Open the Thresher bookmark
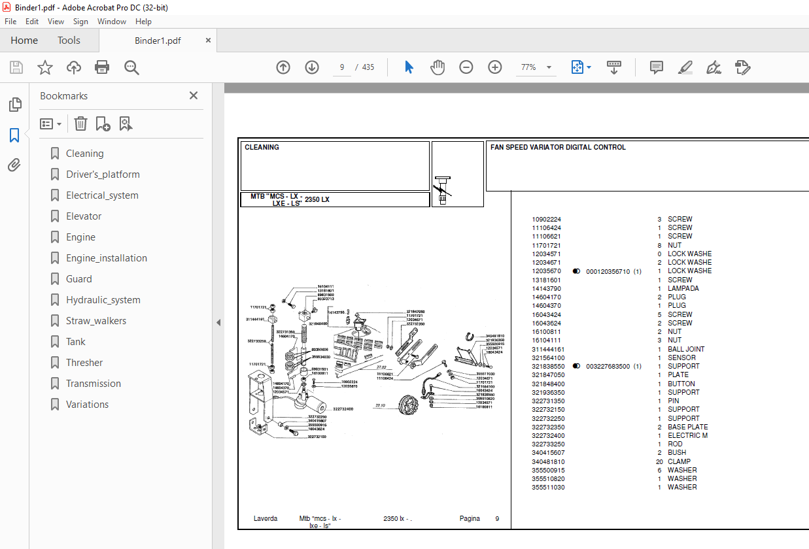 click(x=84, y=363)
